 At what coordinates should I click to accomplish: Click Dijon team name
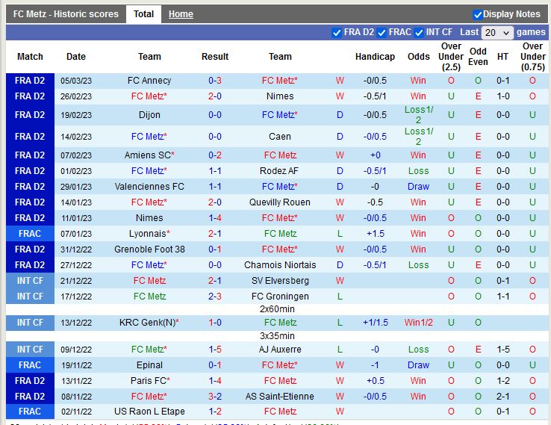click(x=149, y=115)
